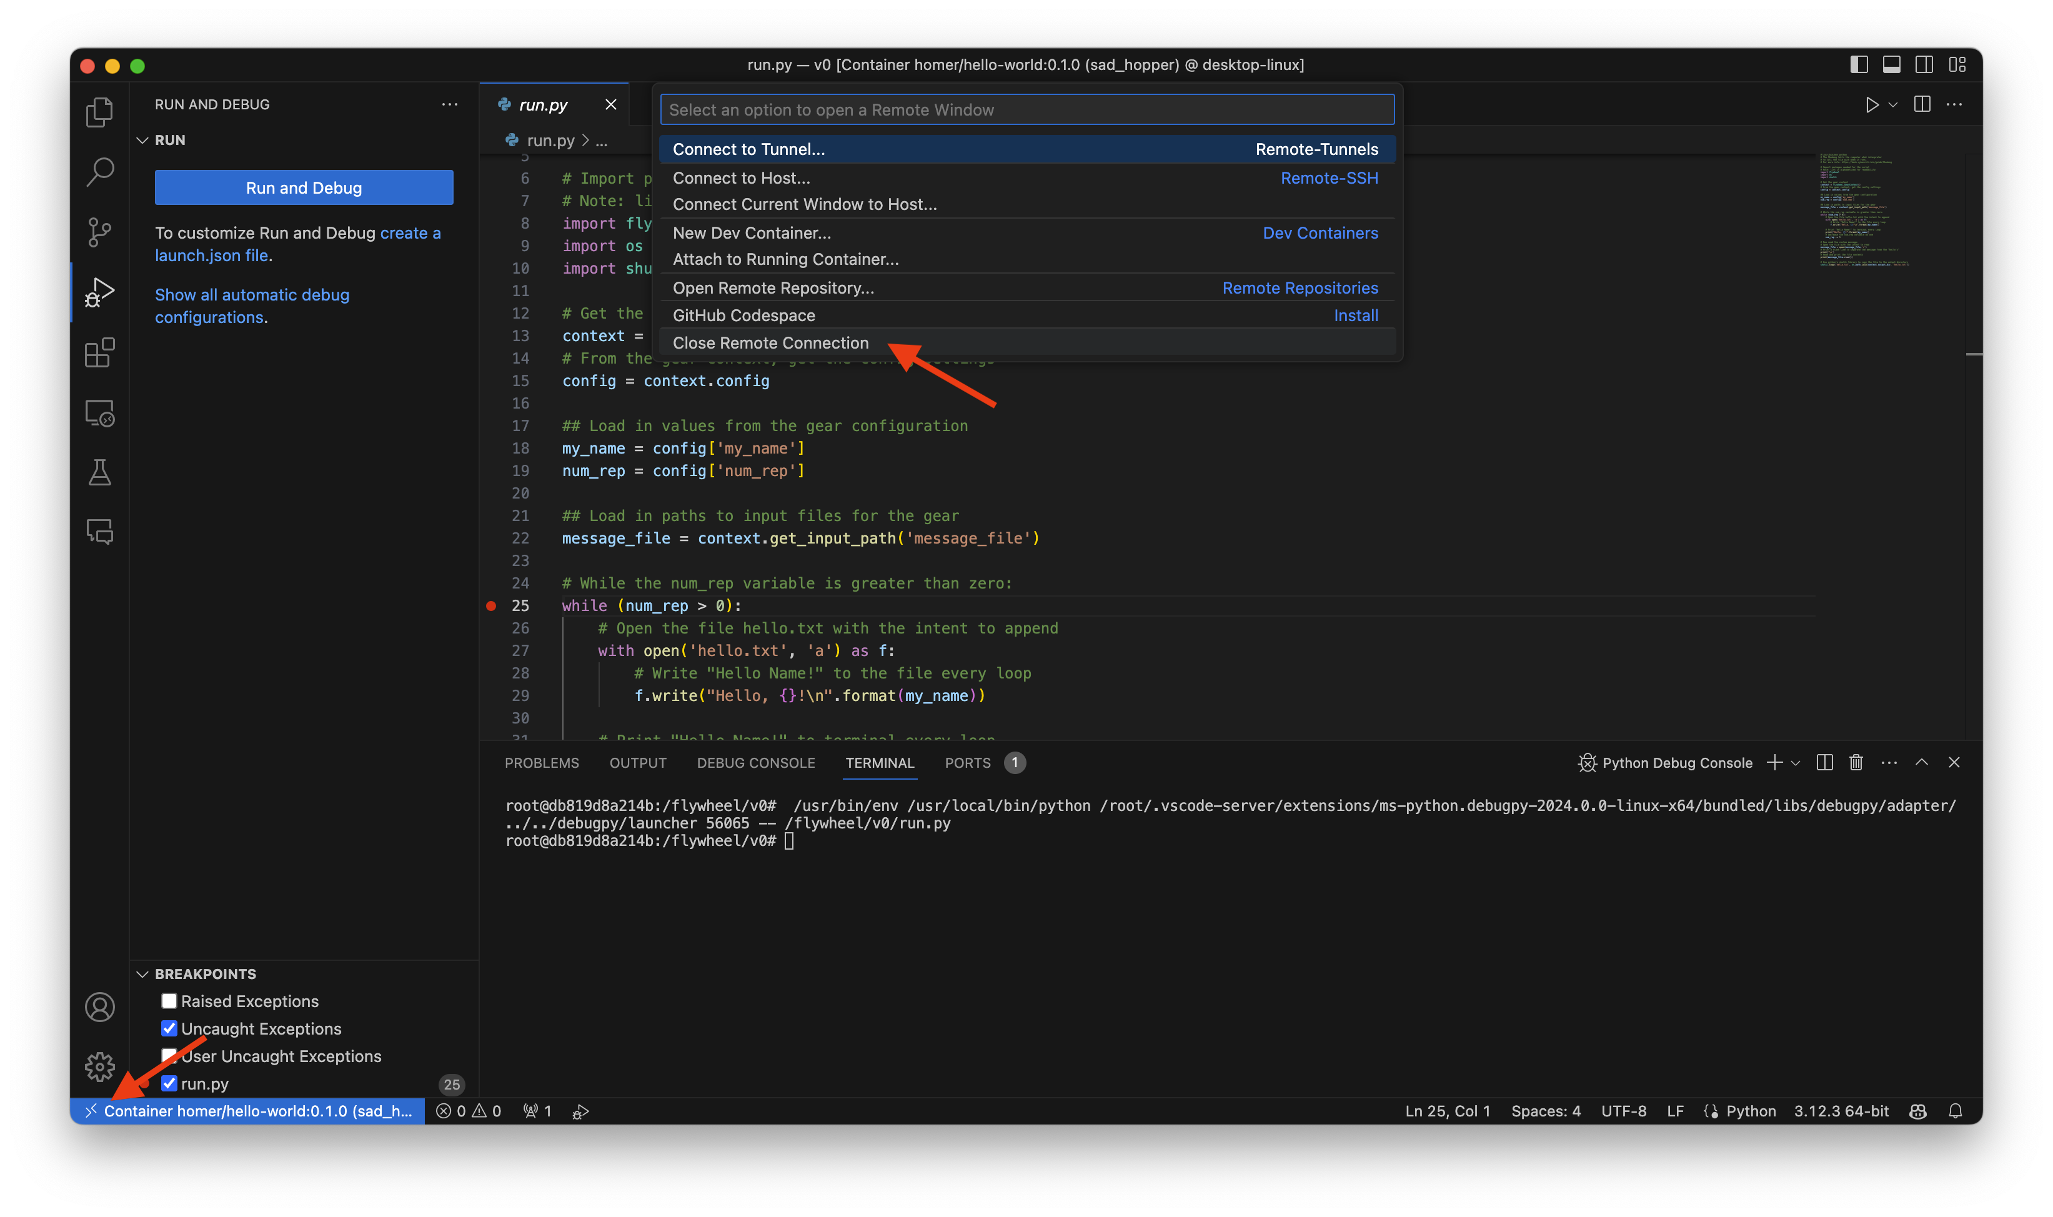The width and height of the screenshot is (2053, 1217).
Task: Open the Search view icon
Action: click(99, 172)
